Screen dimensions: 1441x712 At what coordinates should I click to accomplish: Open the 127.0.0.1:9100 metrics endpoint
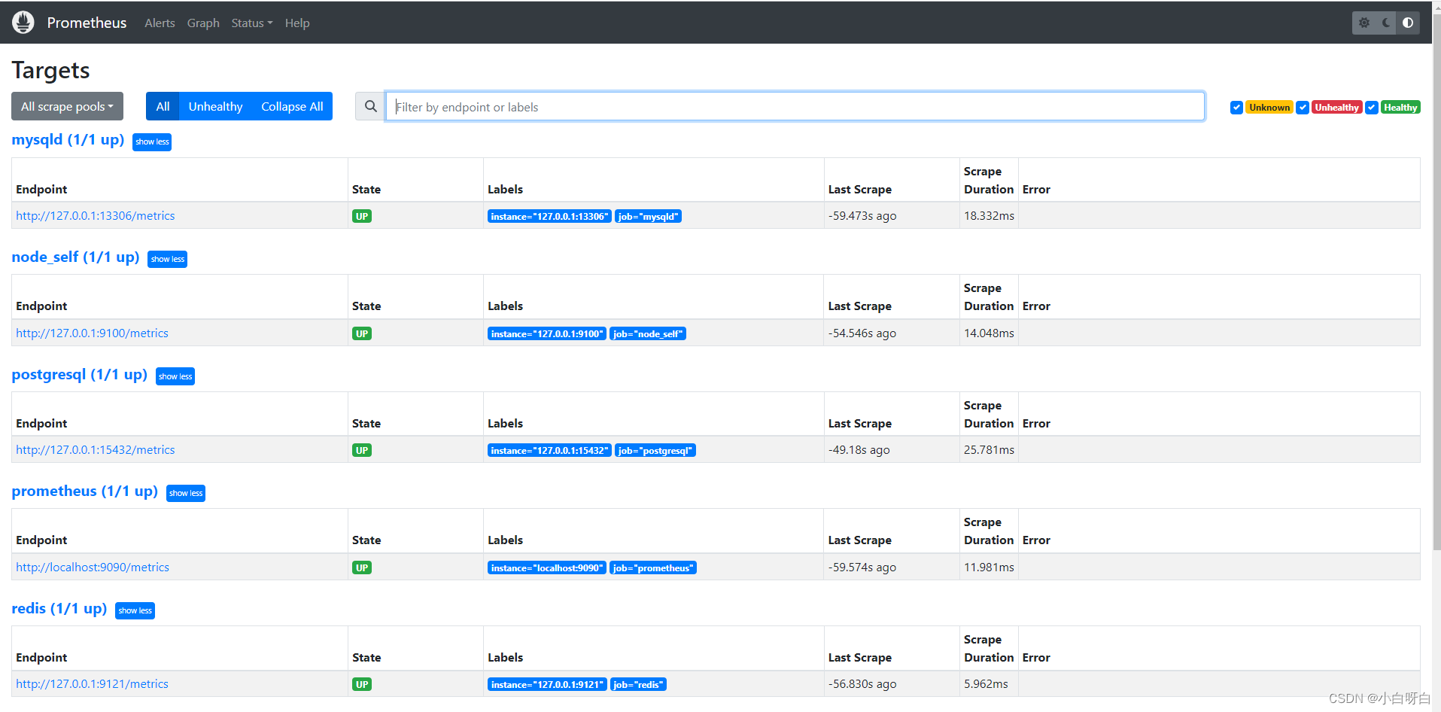click(92, 333)
